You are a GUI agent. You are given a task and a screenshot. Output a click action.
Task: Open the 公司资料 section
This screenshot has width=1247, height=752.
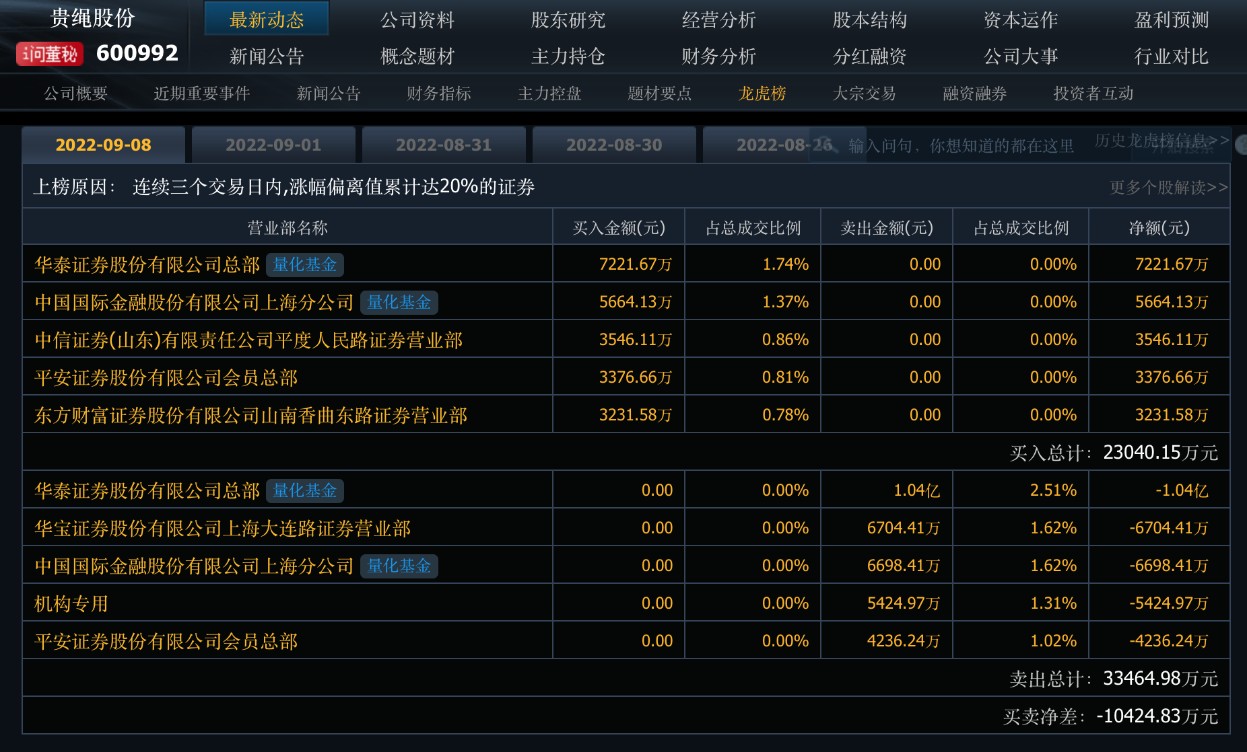point(417,20)
